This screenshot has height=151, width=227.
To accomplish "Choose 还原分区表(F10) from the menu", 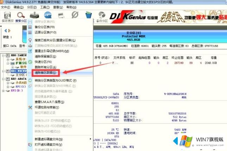I will [x=46, y=32].
